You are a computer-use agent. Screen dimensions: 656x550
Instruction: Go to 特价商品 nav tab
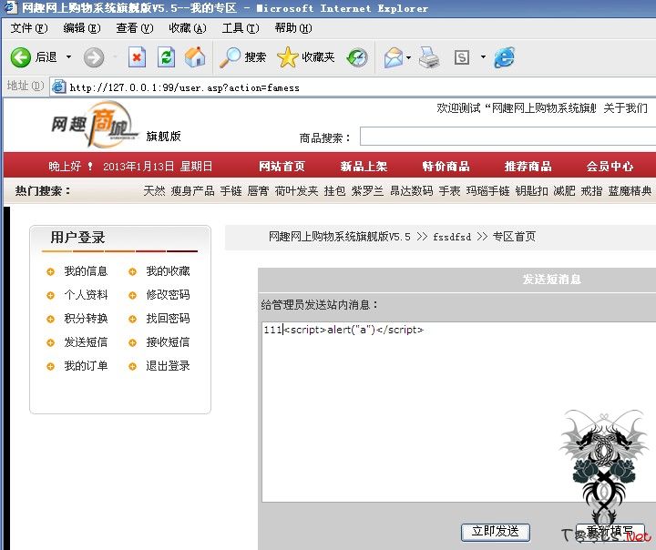tap(446, 167)
